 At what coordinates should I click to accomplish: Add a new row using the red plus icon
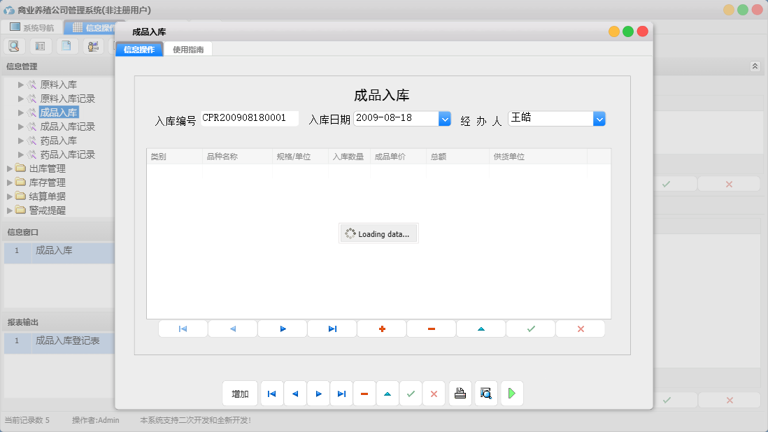pos(381,329)
